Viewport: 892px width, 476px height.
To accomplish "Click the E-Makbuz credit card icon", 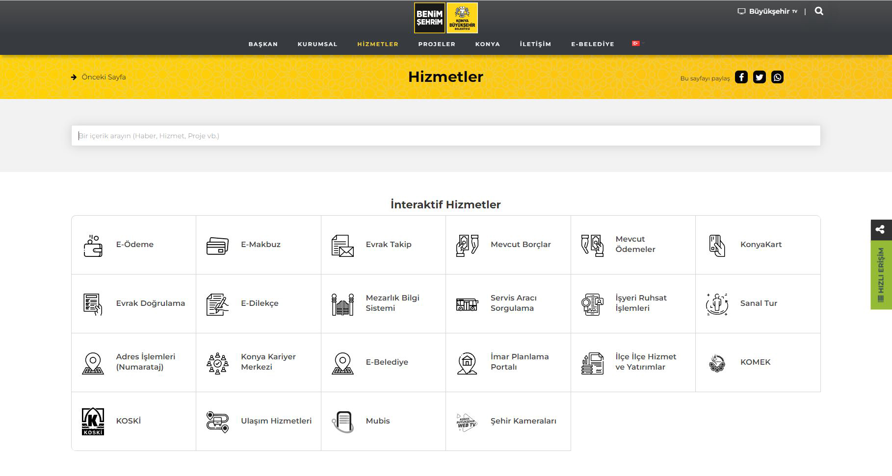I will click(x=217, y=246).
